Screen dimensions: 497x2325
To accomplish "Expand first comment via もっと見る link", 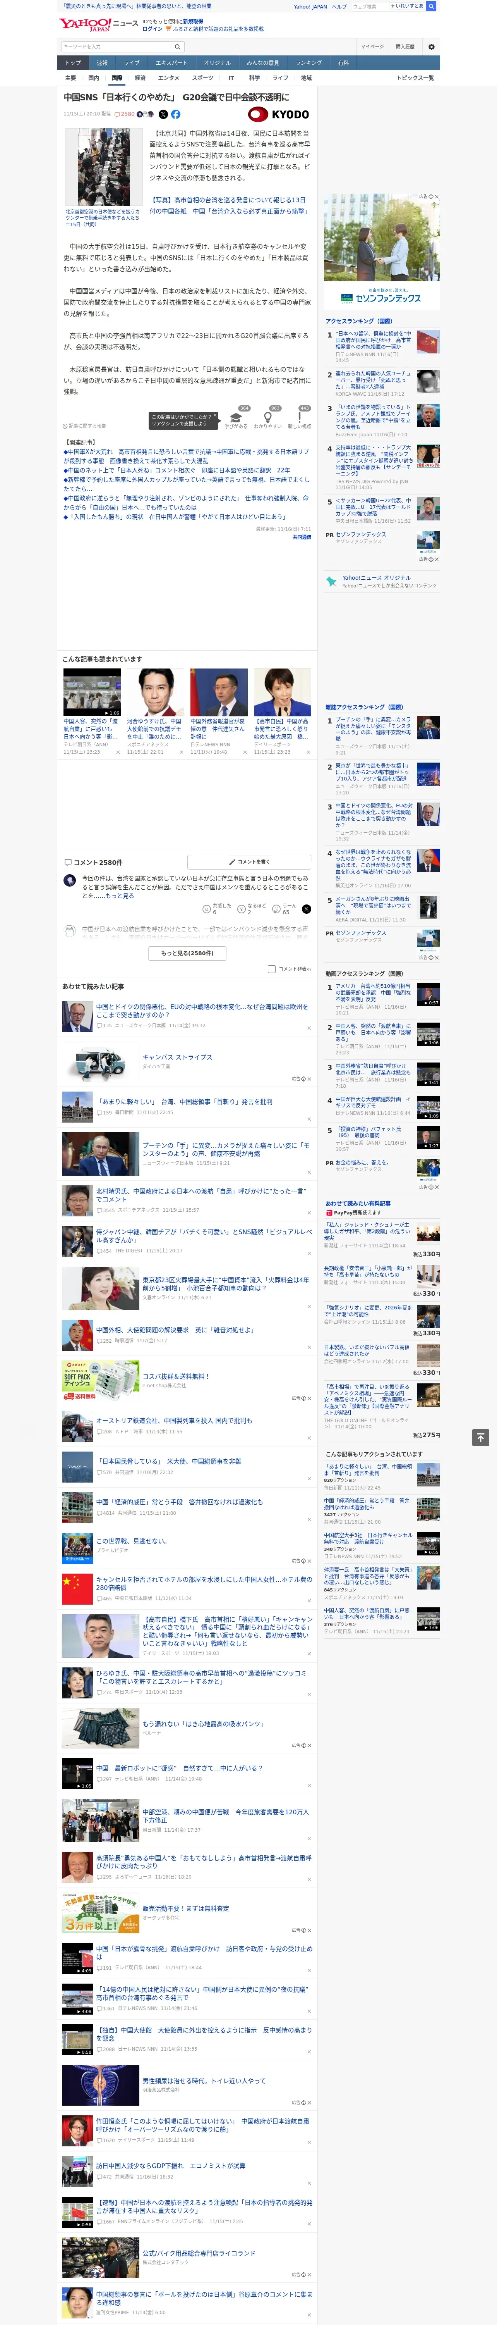I will [x=120, y=896].
